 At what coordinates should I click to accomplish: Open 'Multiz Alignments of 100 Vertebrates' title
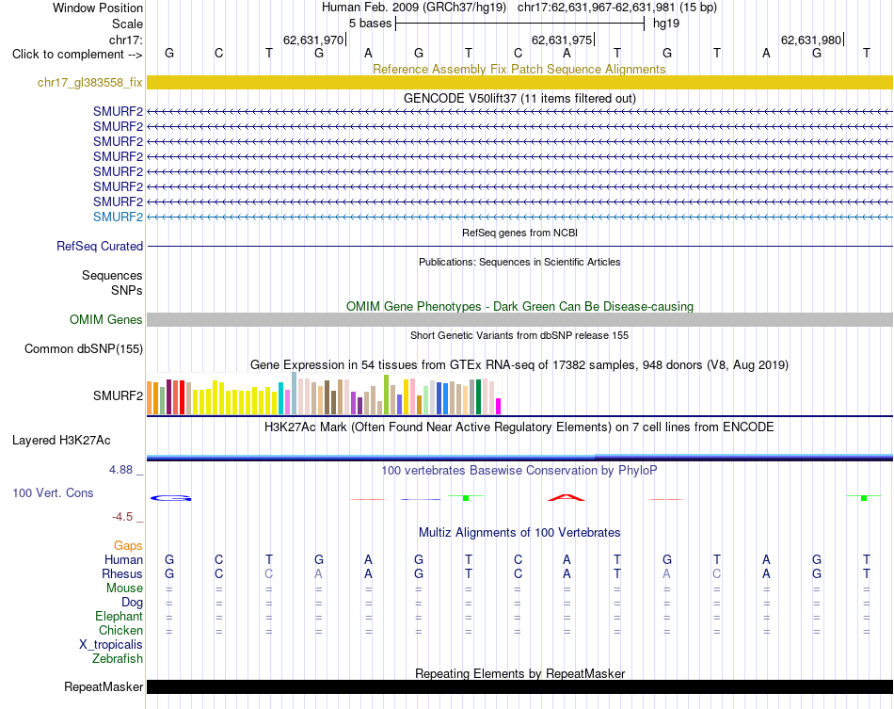point(519,532)
